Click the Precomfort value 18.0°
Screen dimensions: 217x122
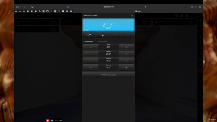(108, 61)
